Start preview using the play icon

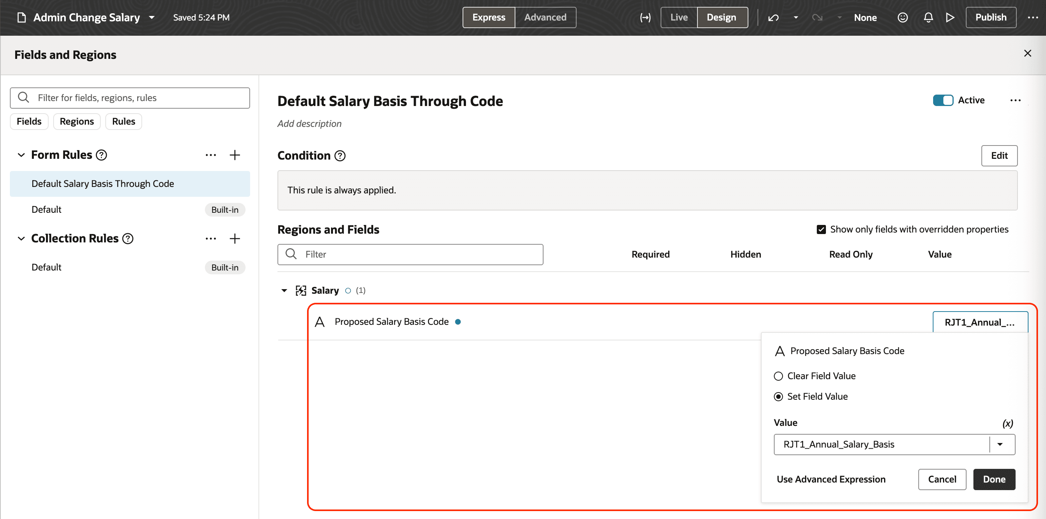click(950, 17)
